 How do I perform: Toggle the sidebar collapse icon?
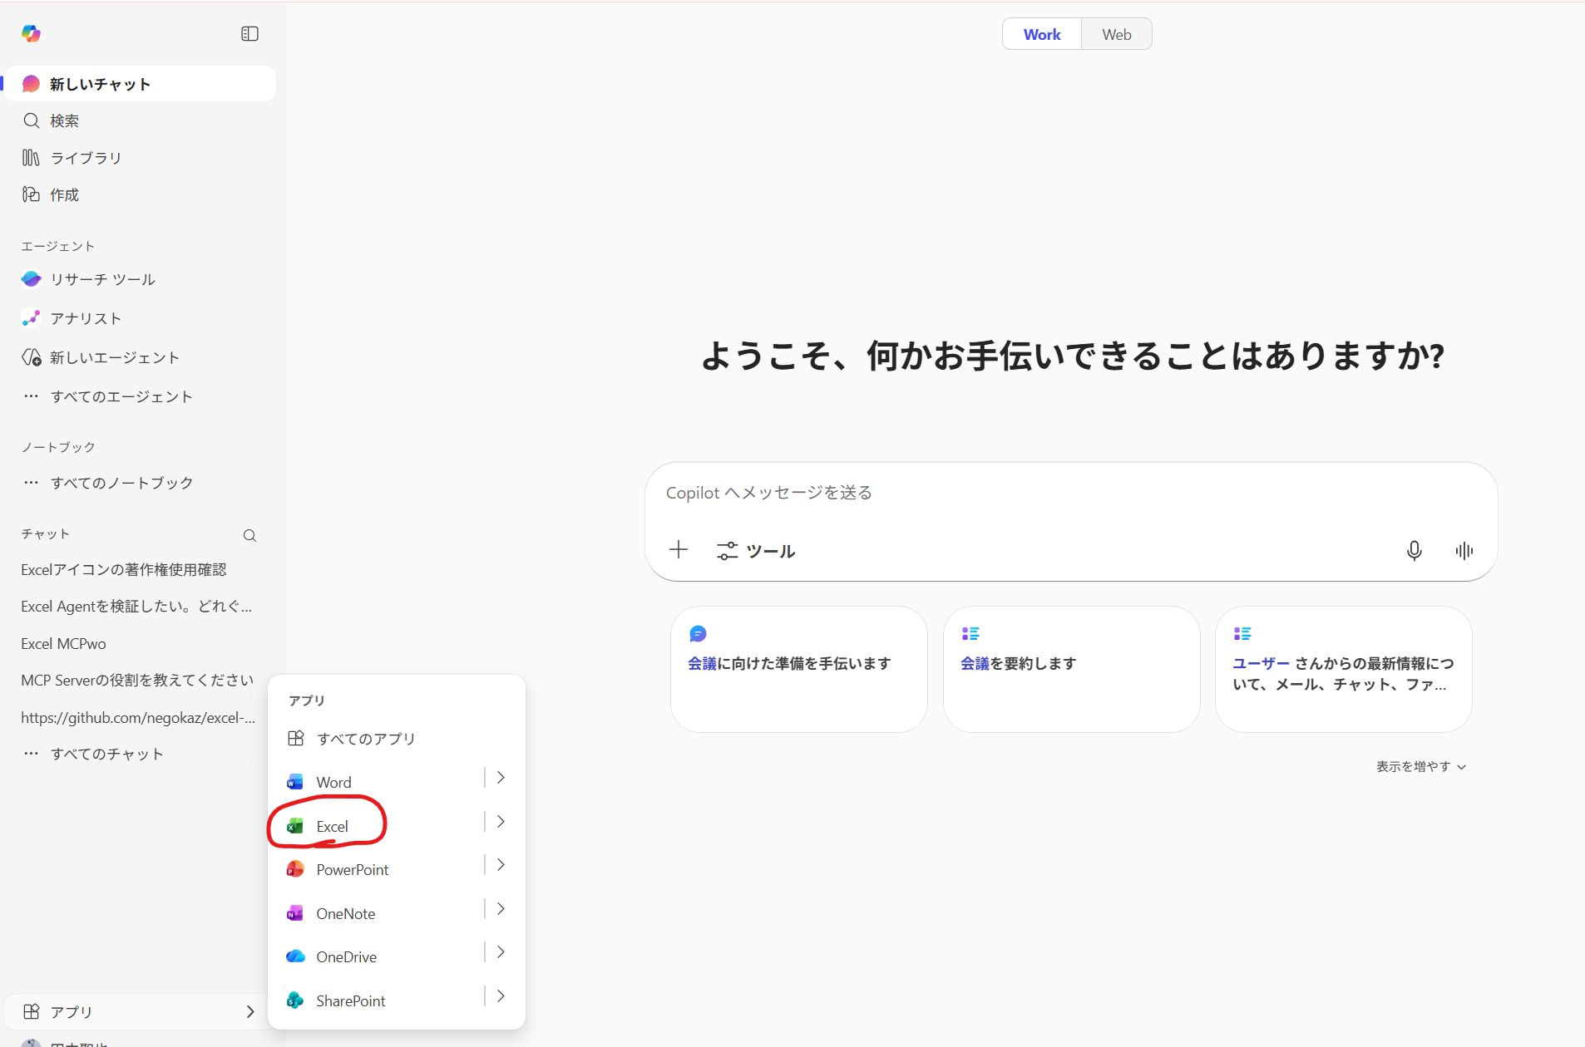click(249, 33)
